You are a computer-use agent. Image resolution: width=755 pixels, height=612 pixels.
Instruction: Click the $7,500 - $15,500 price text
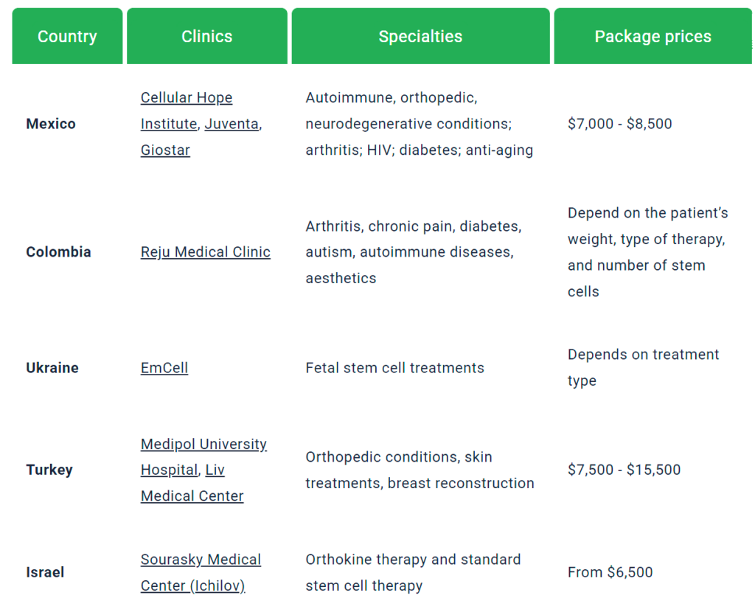pos(624,470)
